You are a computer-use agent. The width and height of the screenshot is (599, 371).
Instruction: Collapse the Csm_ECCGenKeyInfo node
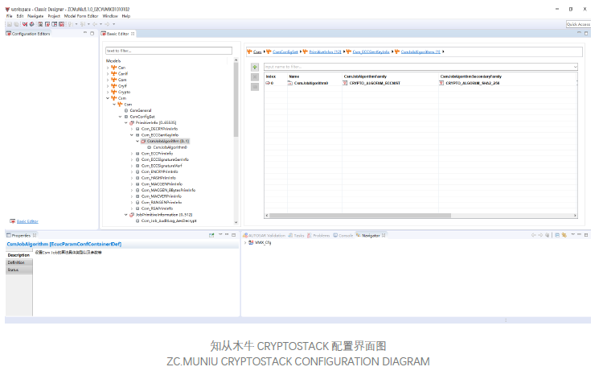click(x=132, y=135)
